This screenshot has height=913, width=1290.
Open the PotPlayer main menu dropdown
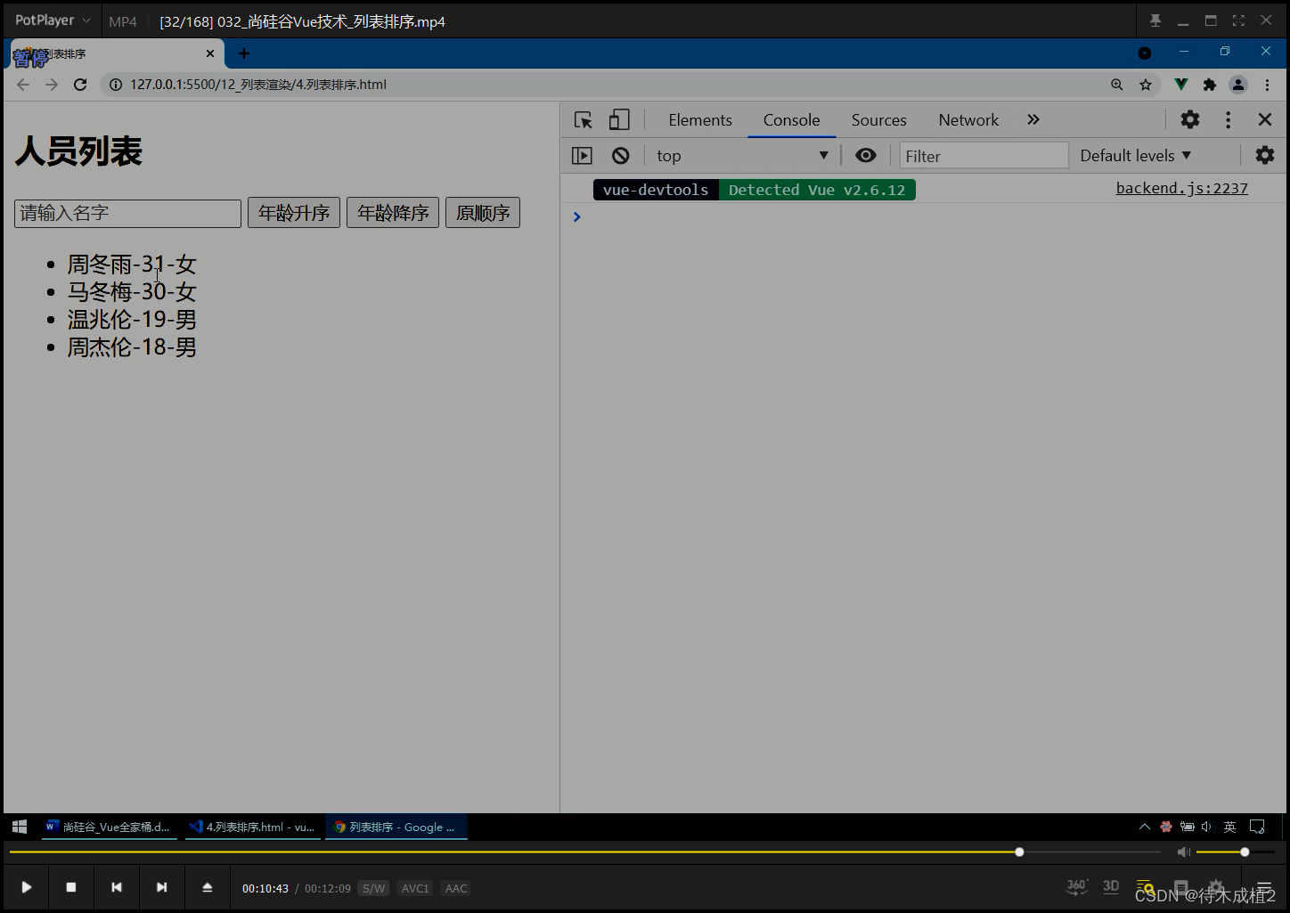tap(52, 20)
